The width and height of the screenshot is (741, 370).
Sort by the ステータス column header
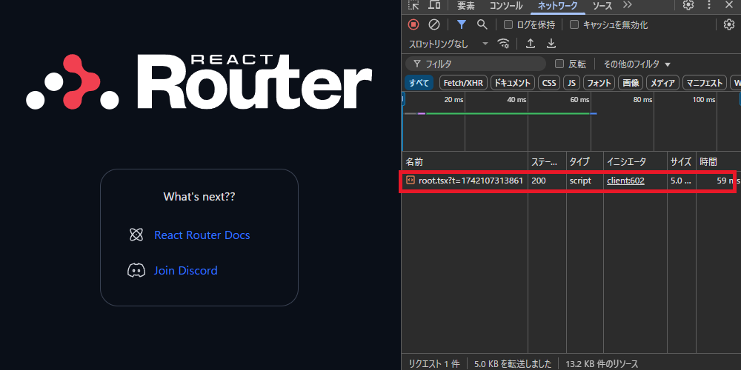[548, 162]
